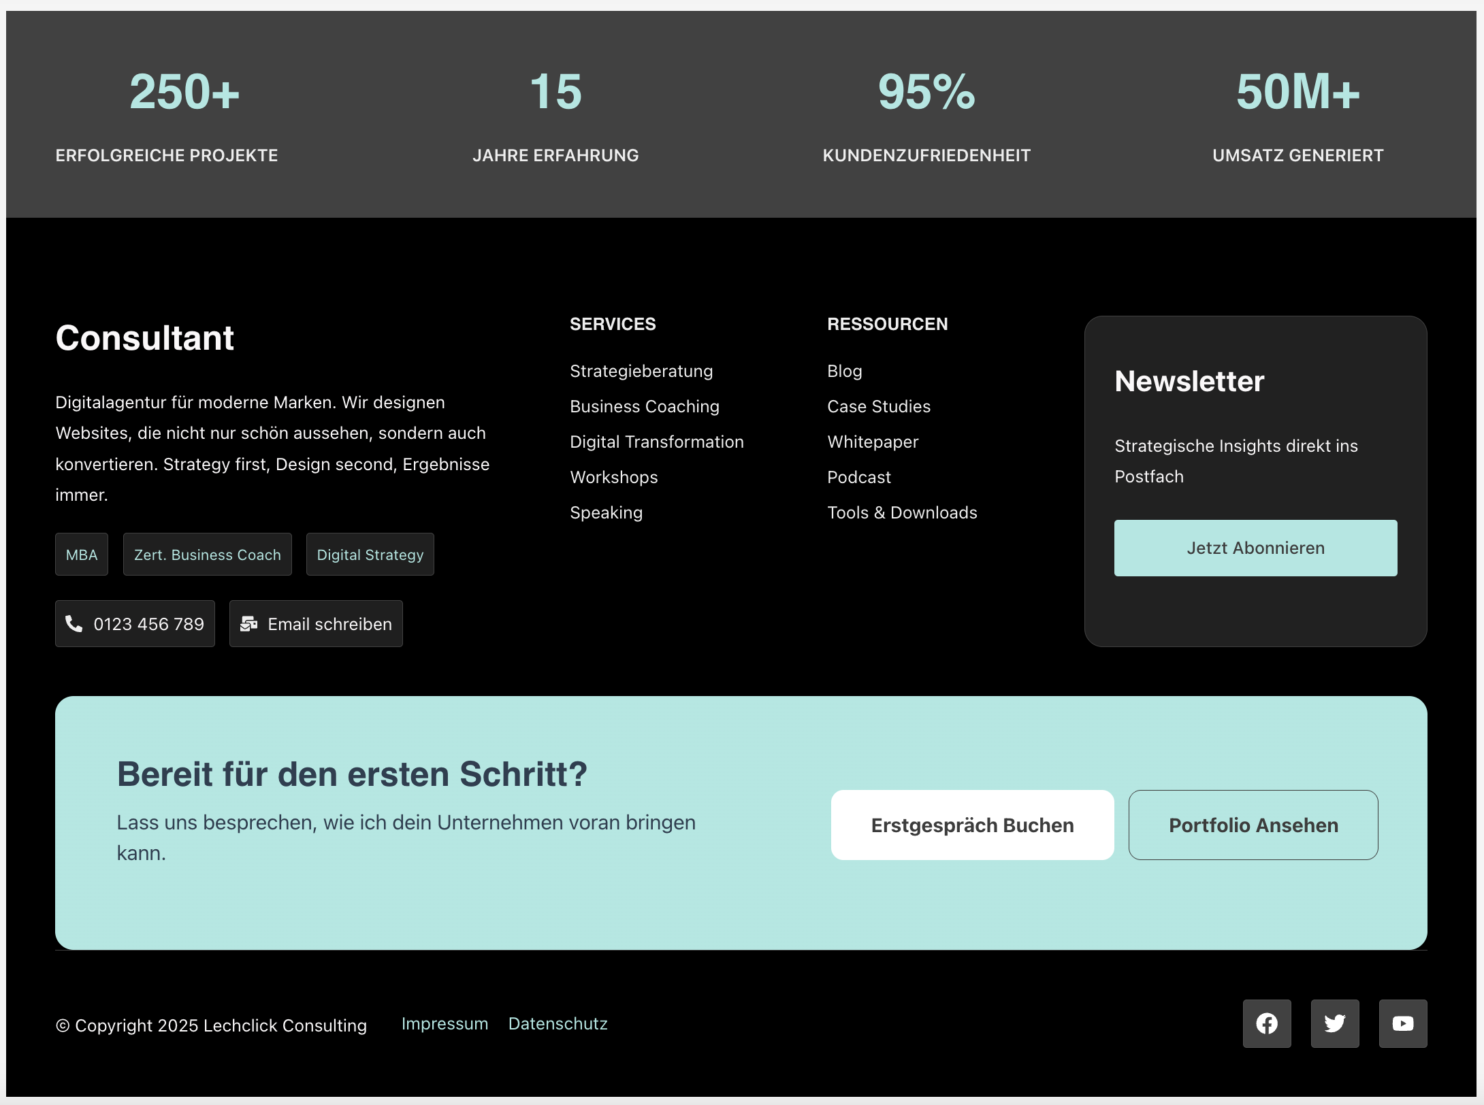The image size is (1484, 1105).
Task: Open Business Coaching service link
Action: [x=644, y=406]
